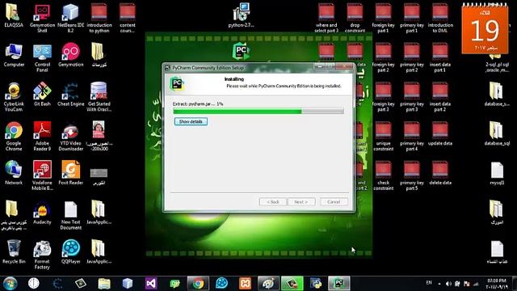Select check constraint video file
517x291 pixels.
coord(383,175)
